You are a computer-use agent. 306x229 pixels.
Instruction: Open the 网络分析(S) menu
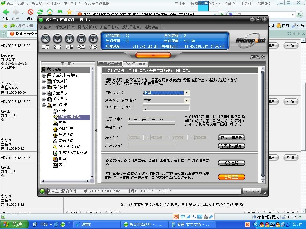click(x=88, y=27)
